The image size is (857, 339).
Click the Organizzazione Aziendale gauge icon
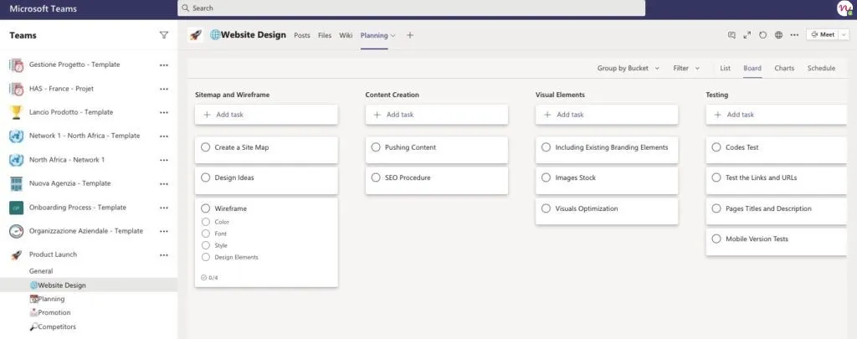tap(17, 231)
